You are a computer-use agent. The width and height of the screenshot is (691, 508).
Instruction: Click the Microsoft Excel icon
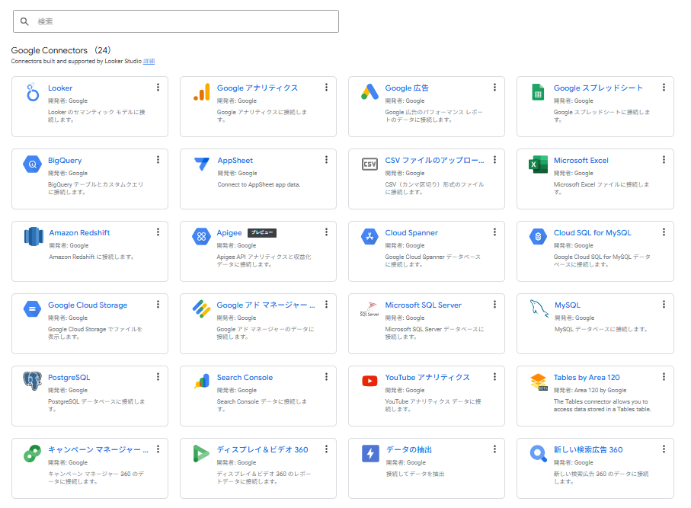point(538,165)
